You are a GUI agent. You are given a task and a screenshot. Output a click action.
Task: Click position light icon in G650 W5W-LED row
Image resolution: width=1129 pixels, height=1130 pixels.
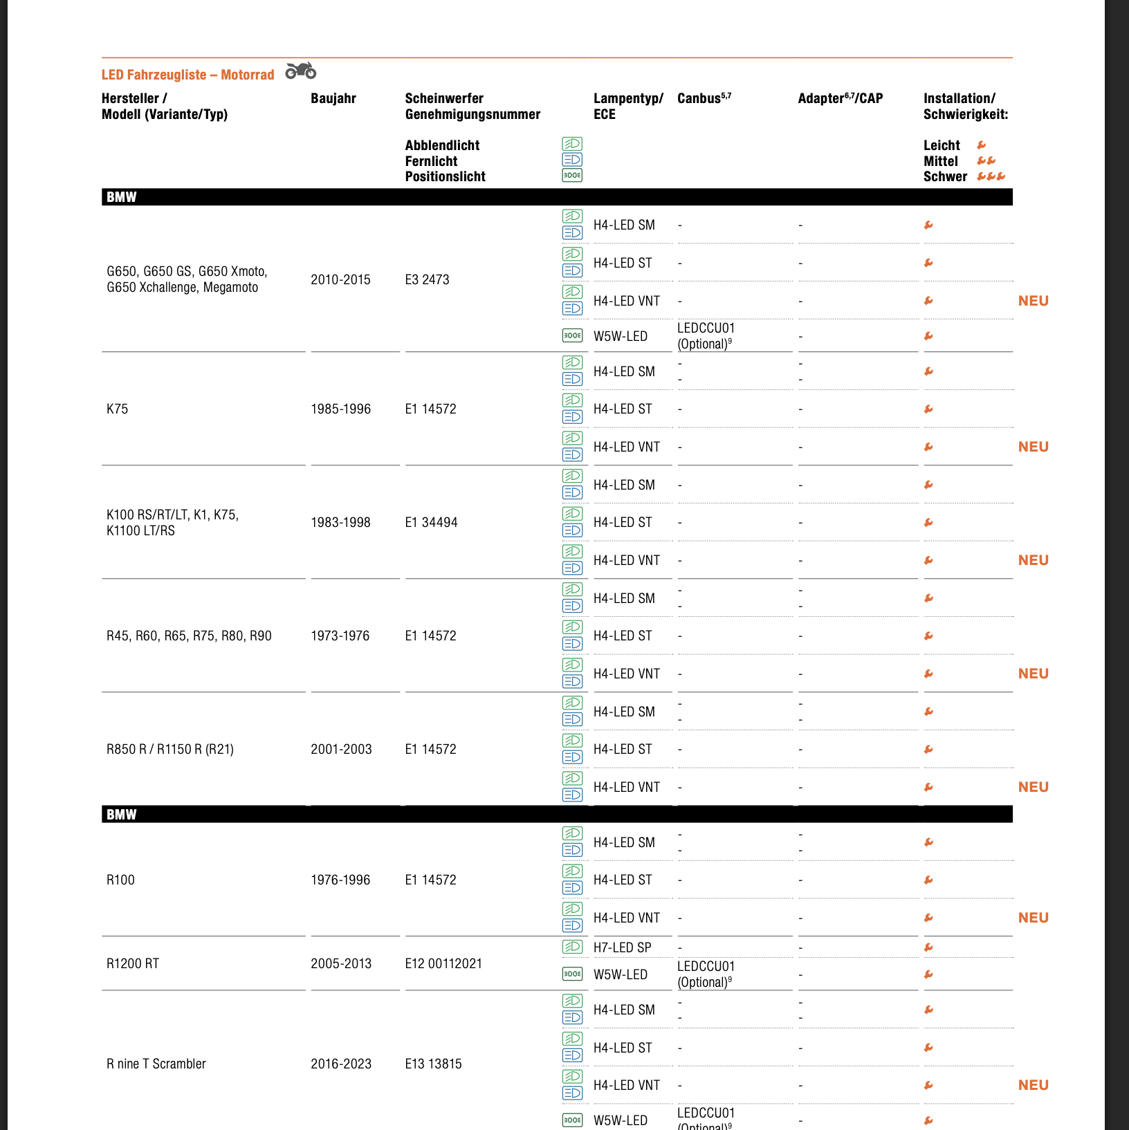click(x=572, y=335)
